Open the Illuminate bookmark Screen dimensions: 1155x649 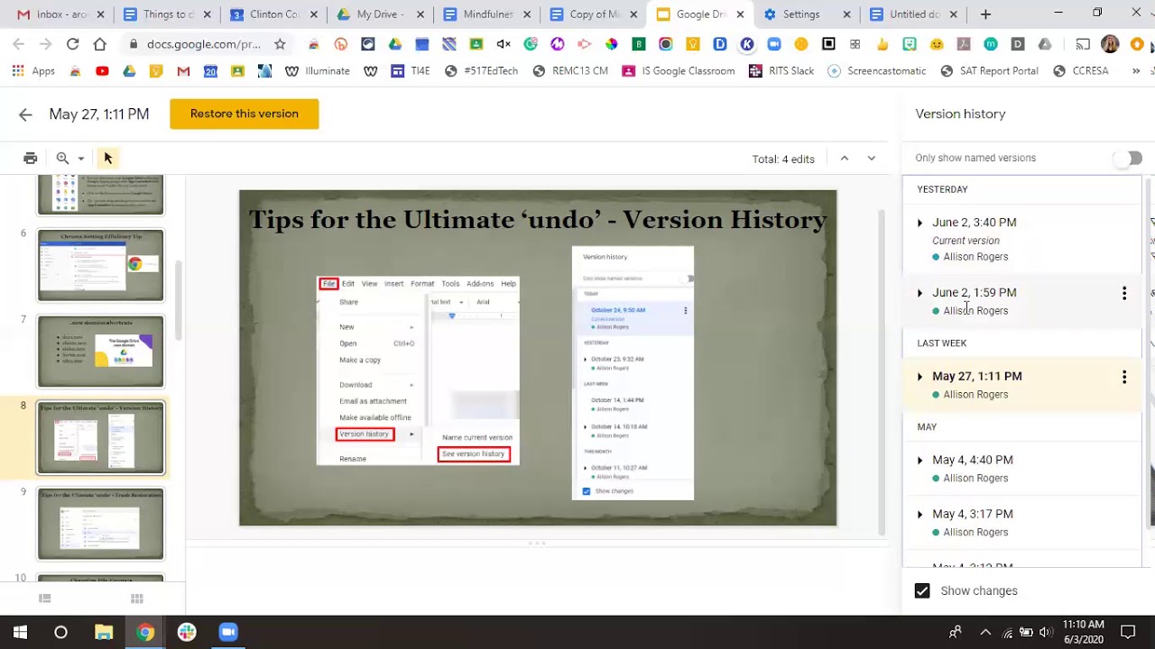click(x=317, y=71)
